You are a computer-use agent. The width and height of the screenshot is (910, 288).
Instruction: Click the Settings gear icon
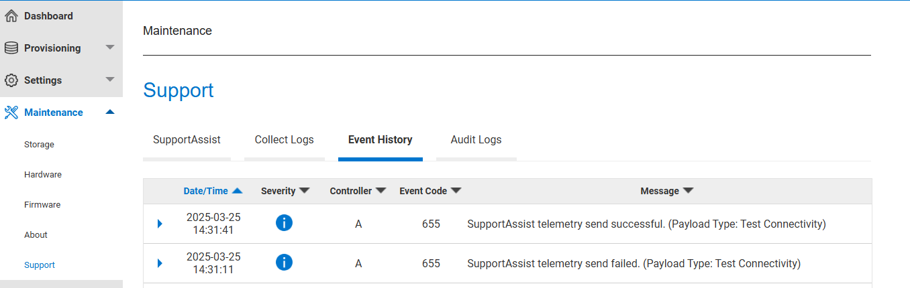pyautogui.click(x=11, y=80)
